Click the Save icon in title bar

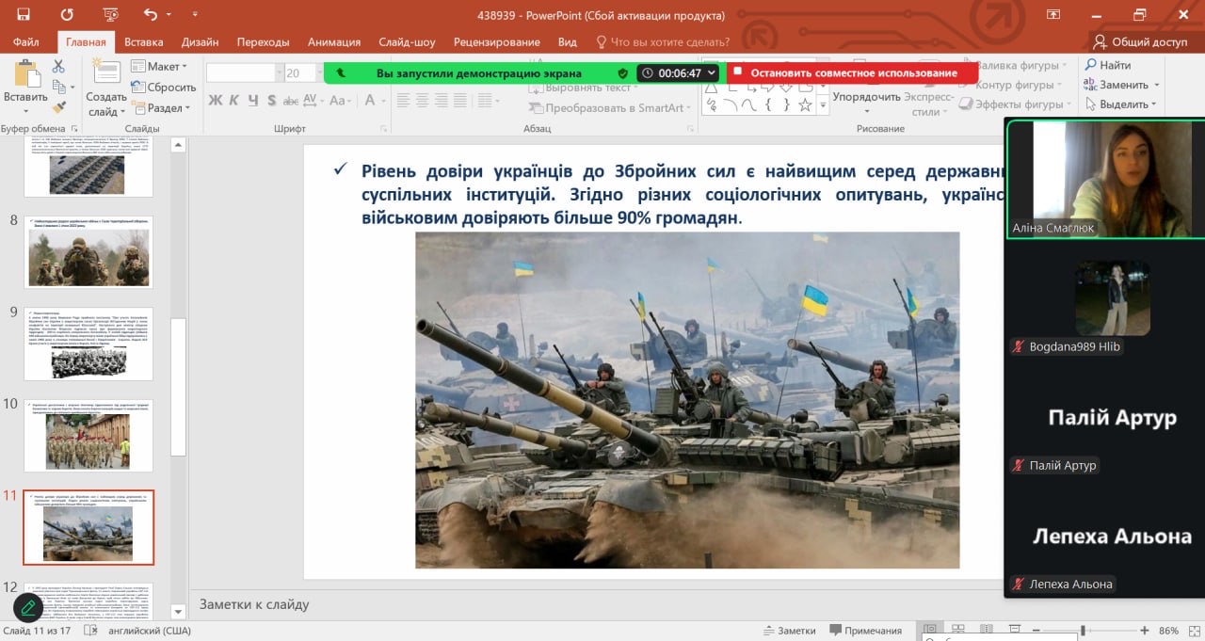(24, 15)
